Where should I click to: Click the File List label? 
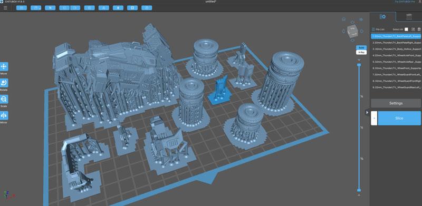[380, 30]
